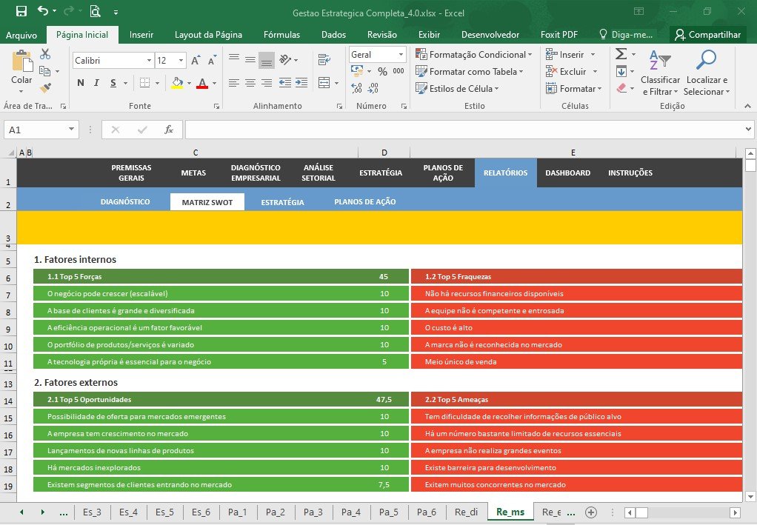Click the insert function fx icon

pyautogui.click(x=168, y=130)
